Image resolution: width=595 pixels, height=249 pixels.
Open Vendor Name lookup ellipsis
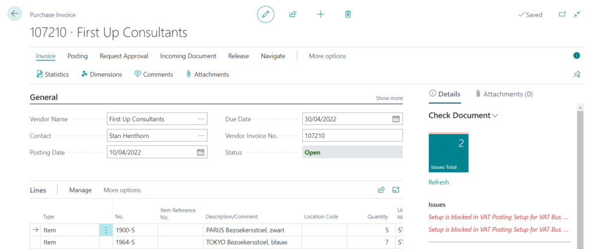pyautogui.click(x=201, y=119)
